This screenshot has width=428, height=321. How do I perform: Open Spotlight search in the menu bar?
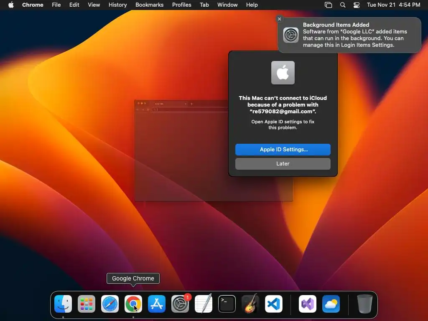click(x=343, y=5)
